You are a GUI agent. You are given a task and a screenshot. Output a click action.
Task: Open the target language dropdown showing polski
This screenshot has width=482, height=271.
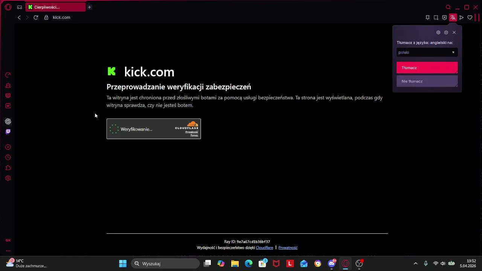(x=427, y=52)
